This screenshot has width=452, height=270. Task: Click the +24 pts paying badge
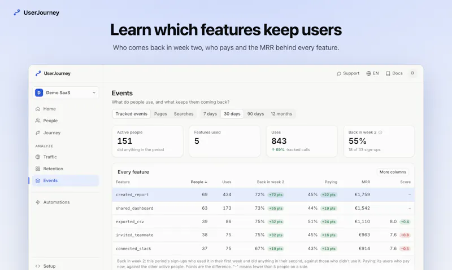coord(329,222)
